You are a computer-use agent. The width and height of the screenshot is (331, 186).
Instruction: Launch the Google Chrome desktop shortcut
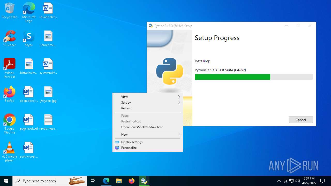tap(10, 124)
